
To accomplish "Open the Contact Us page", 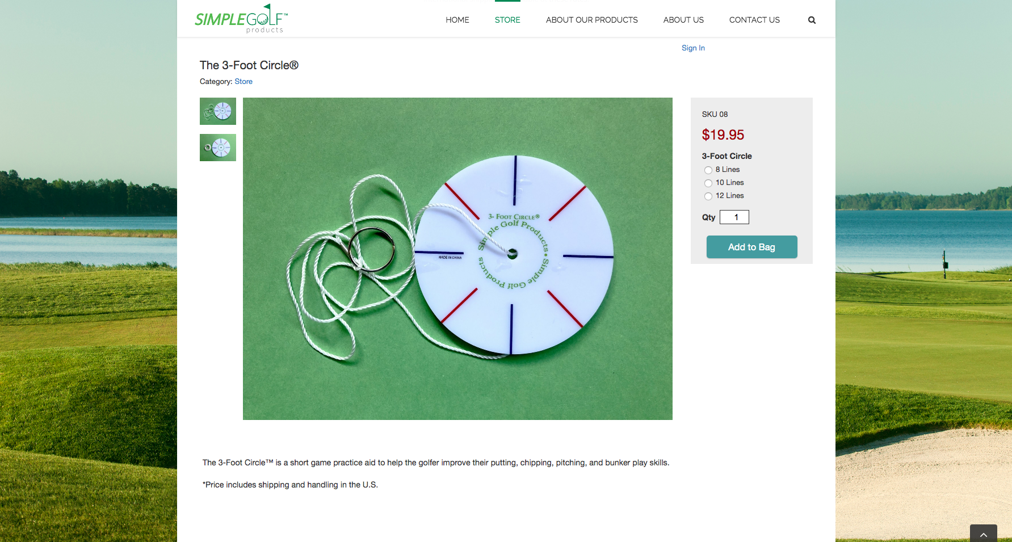I will [x=754, y=20].
